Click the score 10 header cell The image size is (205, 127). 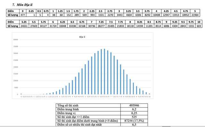199,22
